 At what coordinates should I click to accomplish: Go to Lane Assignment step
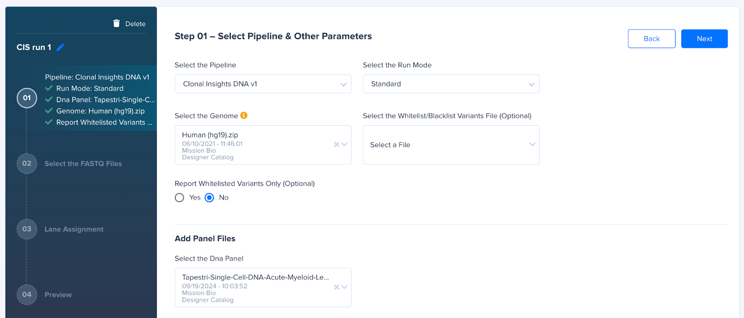74,229
